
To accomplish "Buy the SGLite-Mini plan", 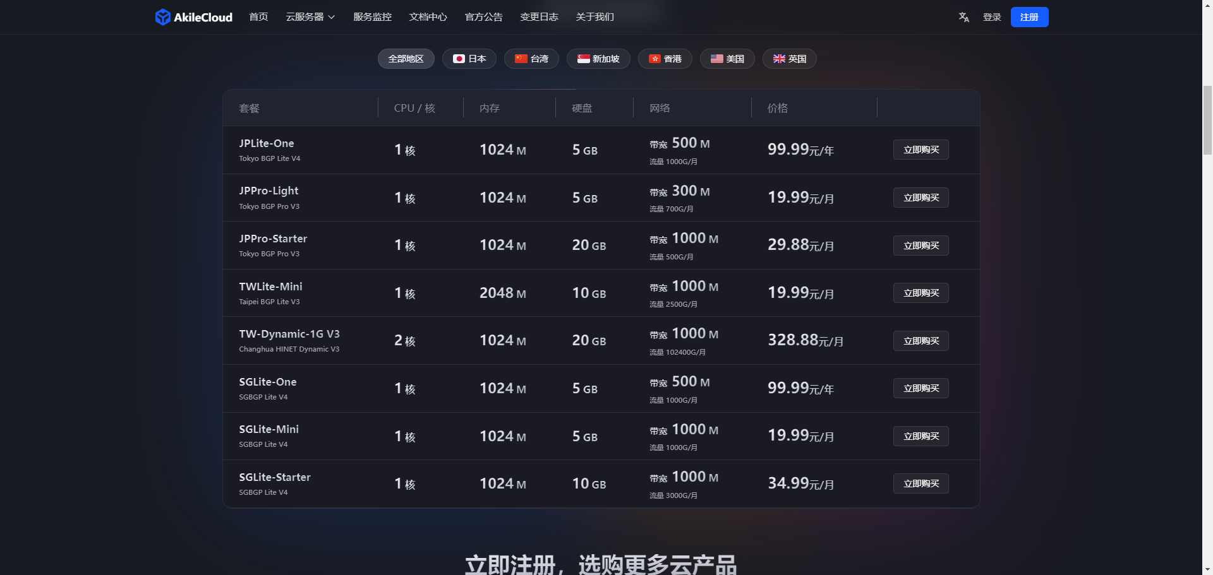I will 920,436.
